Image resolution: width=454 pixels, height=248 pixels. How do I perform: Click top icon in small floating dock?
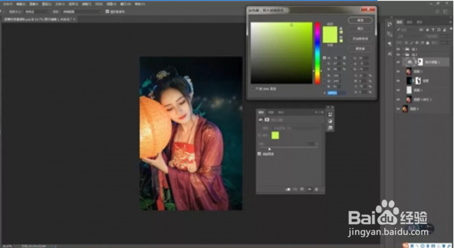pyautogui.click(x=330, y=114)
